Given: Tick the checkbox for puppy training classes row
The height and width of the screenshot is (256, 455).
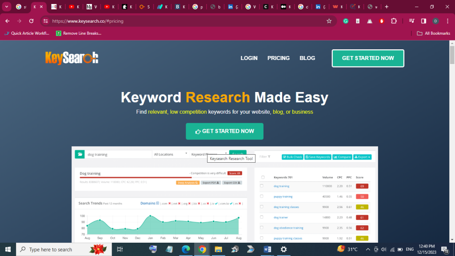Looking at the screenshot, I should (x=262, y=238).
